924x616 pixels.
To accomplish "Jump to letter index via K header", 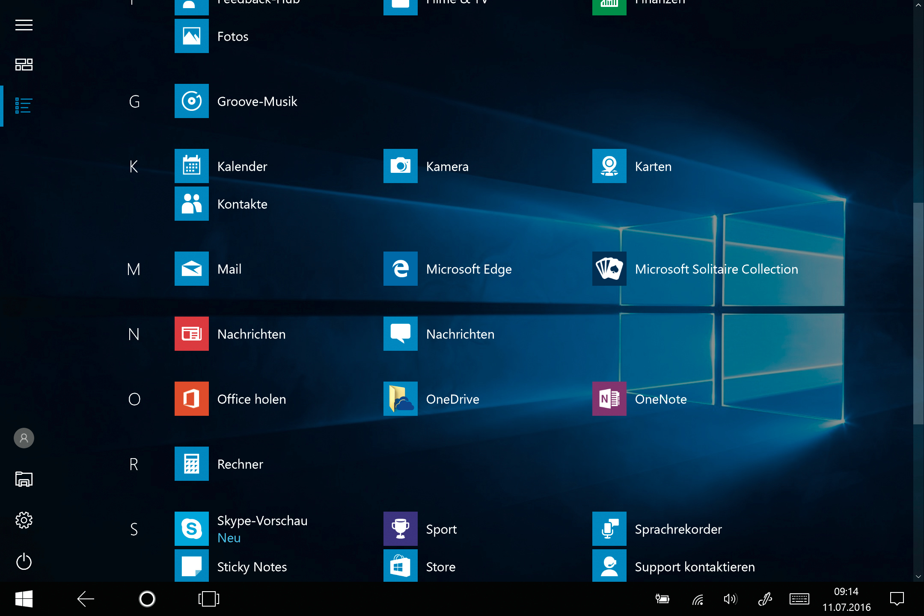I will pos(134,166).
